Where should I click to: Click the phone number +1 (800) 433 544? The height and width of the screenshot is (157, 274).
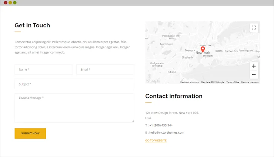coord(161,125)
